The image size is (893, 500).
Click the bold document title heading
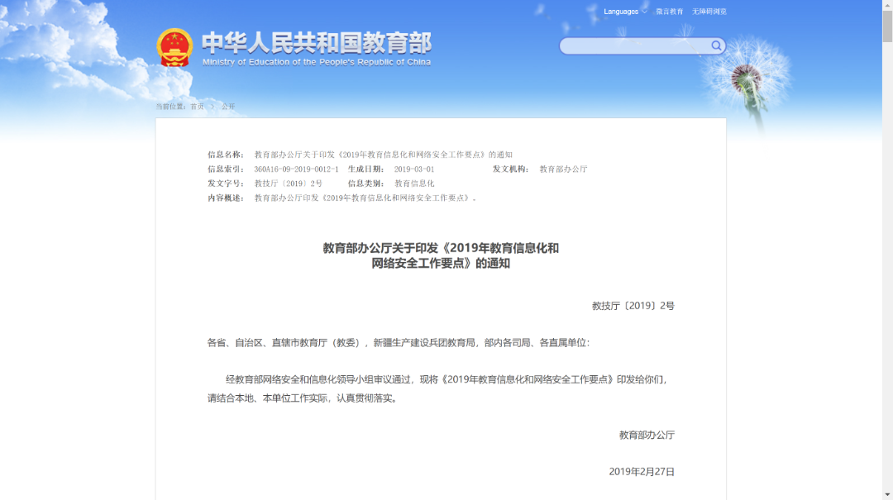[x=441, y=255]
